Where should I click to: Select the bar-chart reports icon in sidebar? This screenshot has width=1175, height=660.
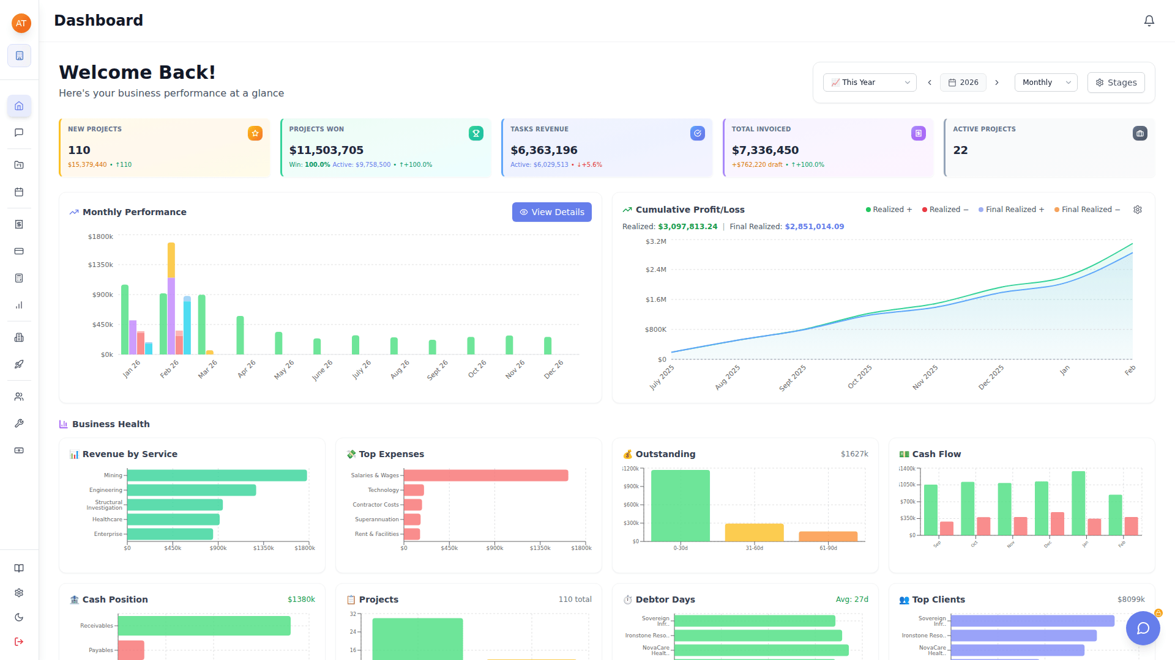click(19, 305)
